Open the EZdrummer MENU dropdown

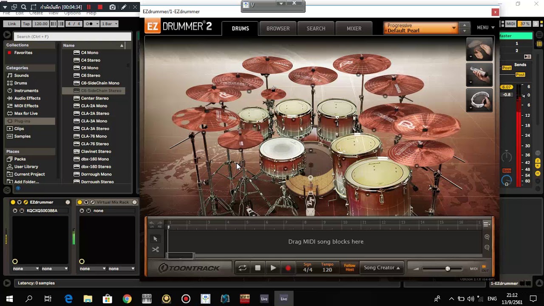tap(485, 28)
